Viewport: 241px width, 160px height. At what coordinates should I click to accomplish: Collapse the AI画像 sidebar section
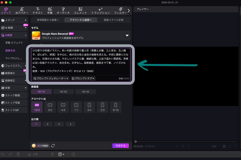click(x=26, y=35)
